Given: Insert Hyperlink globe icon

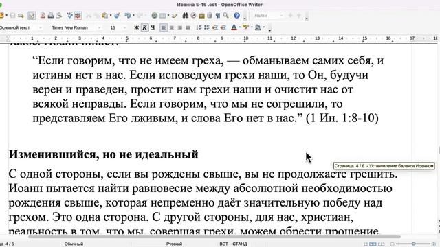Looking at the screenshot, I should [x=154, y=16].
